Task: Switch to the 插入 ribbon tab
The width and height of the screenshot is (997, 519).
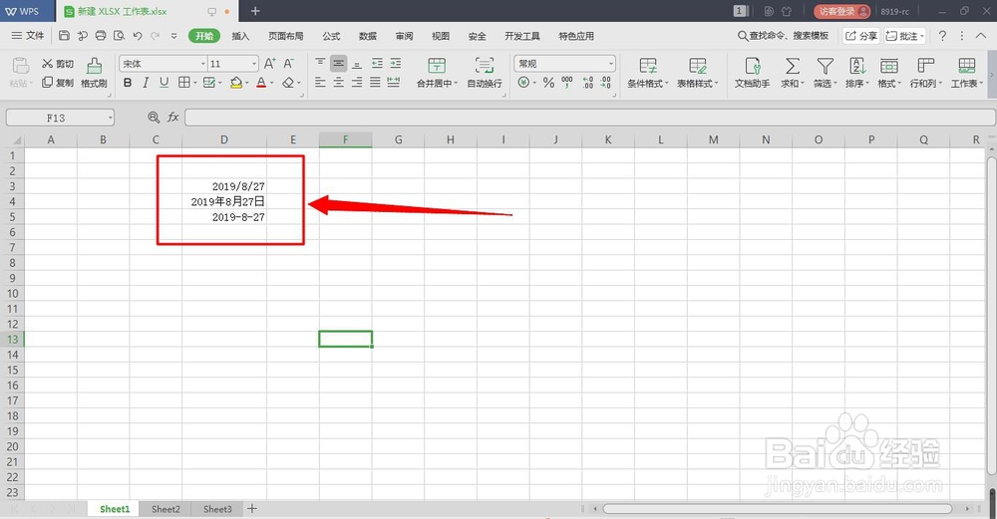Action: [x=240, y=36]
